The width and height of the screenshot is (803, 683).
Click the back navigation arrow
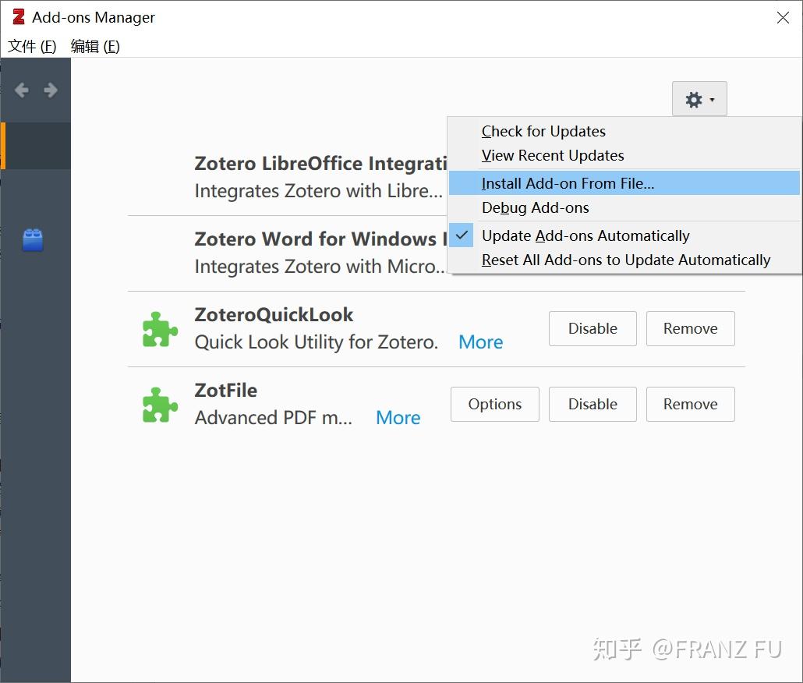[21, 90]
